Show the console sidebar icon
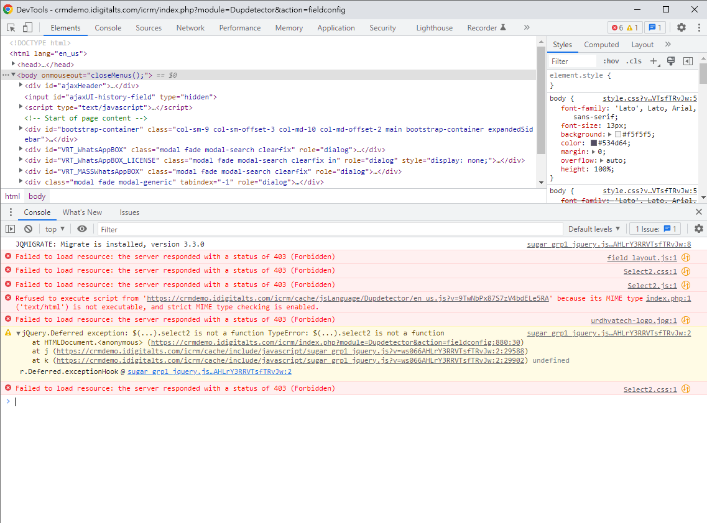Screen dimensions: 707x523 click(10, 229)
